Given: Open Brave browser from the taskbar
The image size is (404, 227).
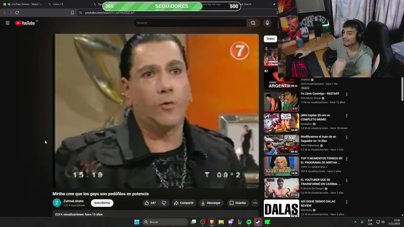Looking at the screenshot, I should click(x=212, y=222).
